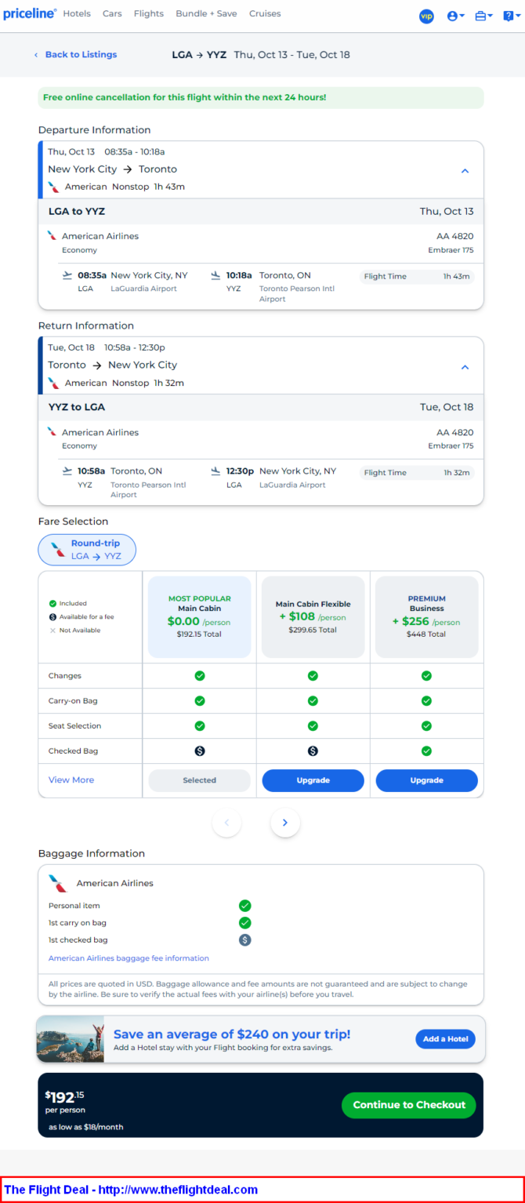525x1203 pixels.
Task: Select the Main Cabin fare card
Action: pos(199,617)
